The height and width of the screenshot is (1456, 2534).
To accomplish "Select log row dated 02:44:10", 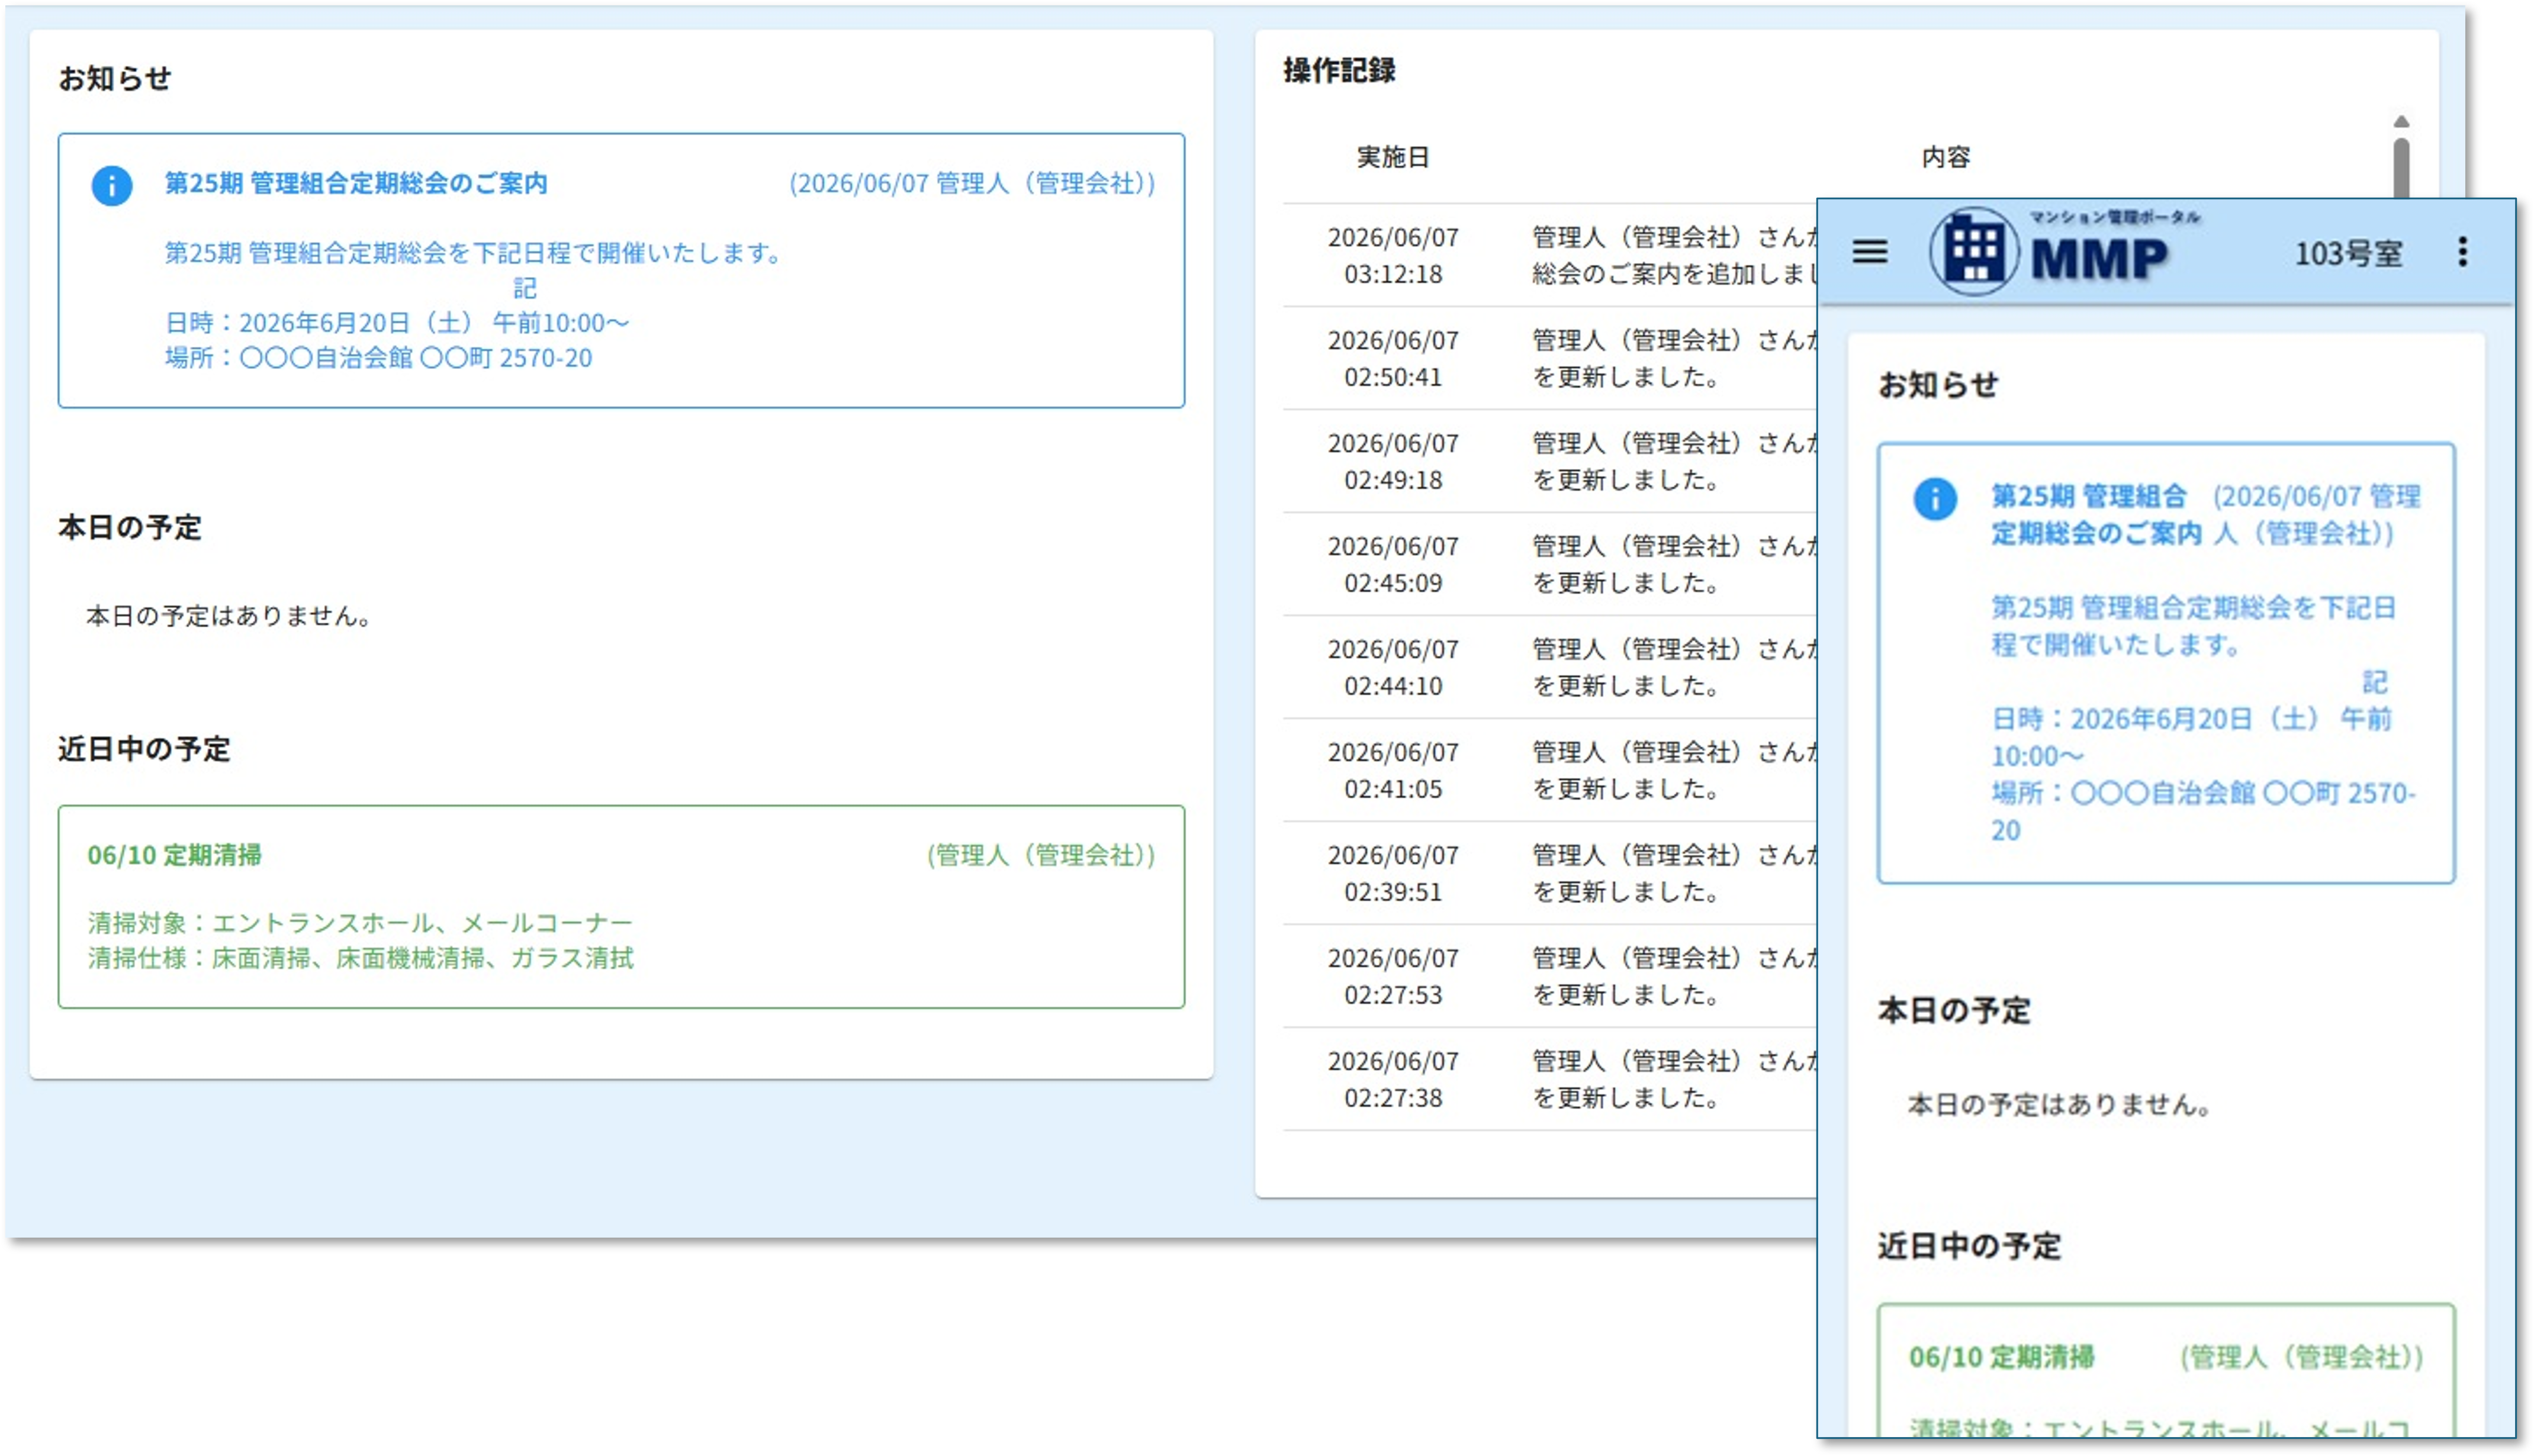I will (x=1550, y=667).
